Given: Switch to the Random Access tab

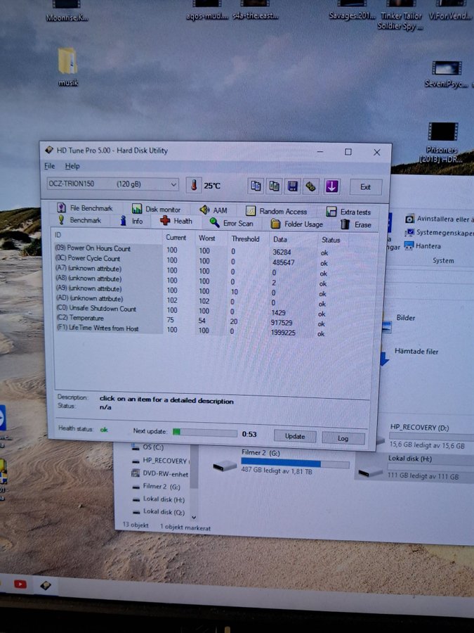Looking at the screenshot, I should (277, 211).
